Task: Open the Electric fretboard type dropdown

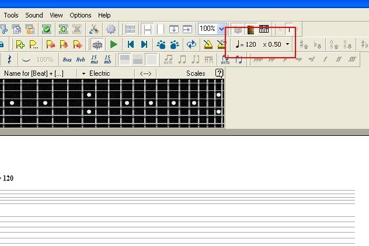Action: [x=96, y=73]
